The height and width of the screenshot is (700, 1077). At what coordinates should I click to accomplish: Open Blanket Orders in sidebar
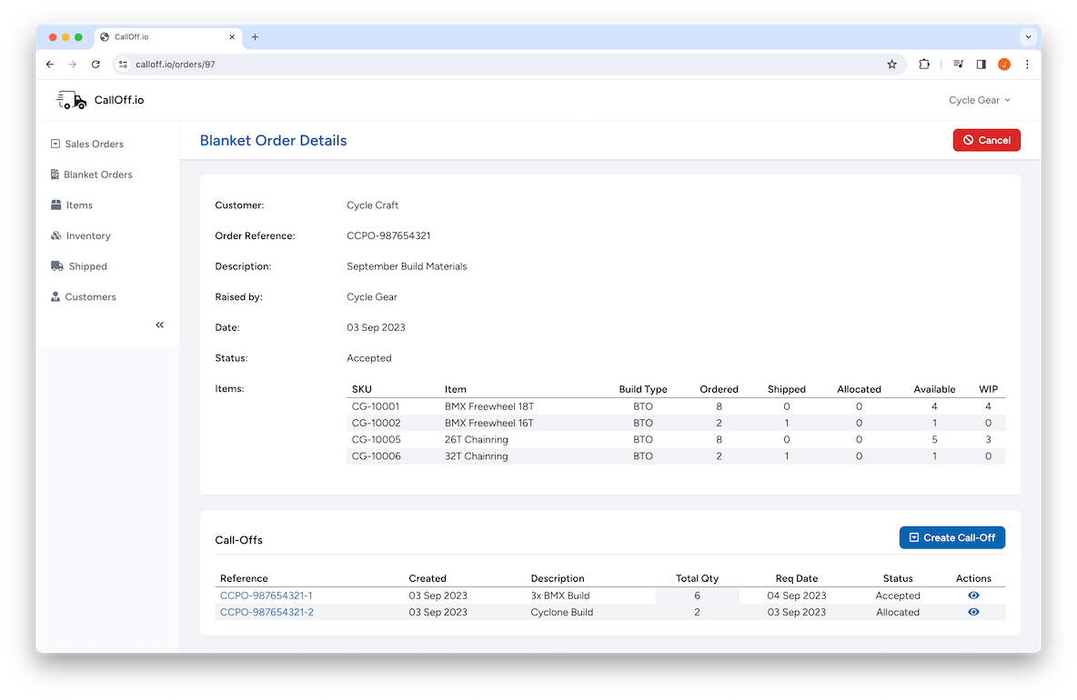[x=91, y=175]
